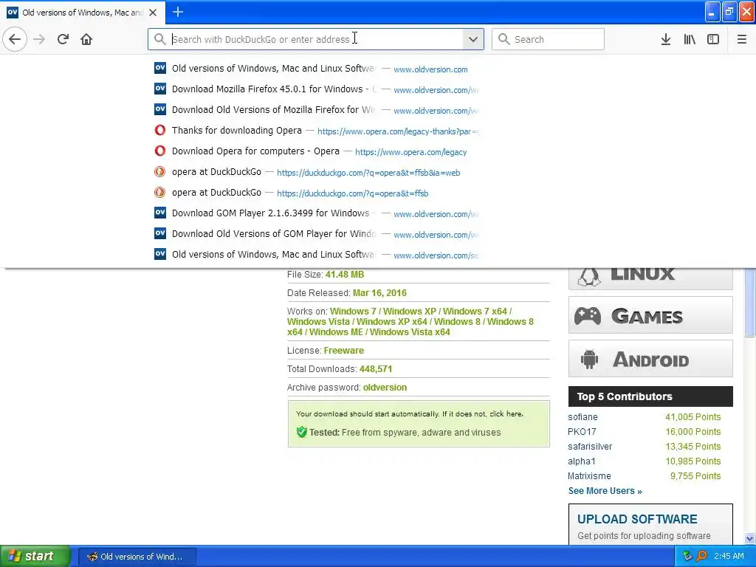This screenshot has width=756, height=567.
Task: Open a new tab with plus button
Action: click(178, 12)
